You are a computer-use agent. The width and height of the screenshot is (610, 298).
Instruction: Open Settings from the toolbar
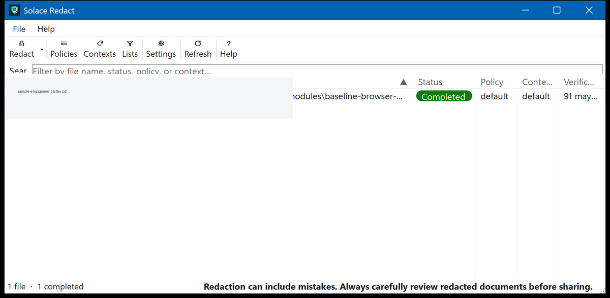pyautogui.click(x=161, y=49)
